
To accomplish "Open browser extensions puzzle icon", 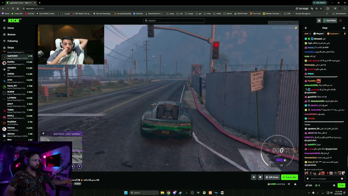I will (328, 8).
